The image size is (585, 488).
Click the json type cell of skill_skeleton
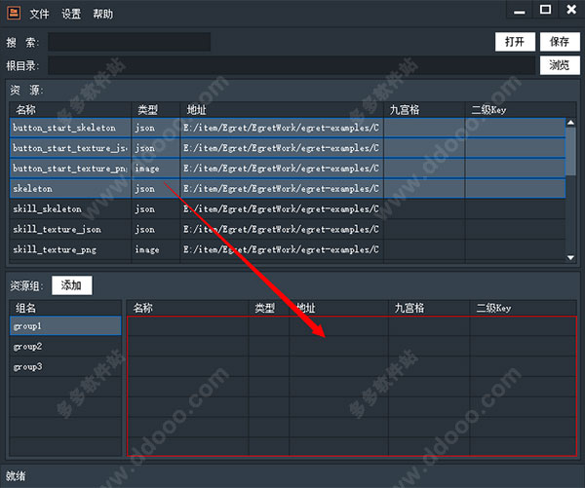156,208
